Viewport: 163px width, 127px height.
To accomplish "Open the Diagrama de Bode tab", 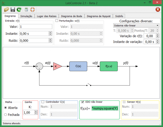I will 72,16.
